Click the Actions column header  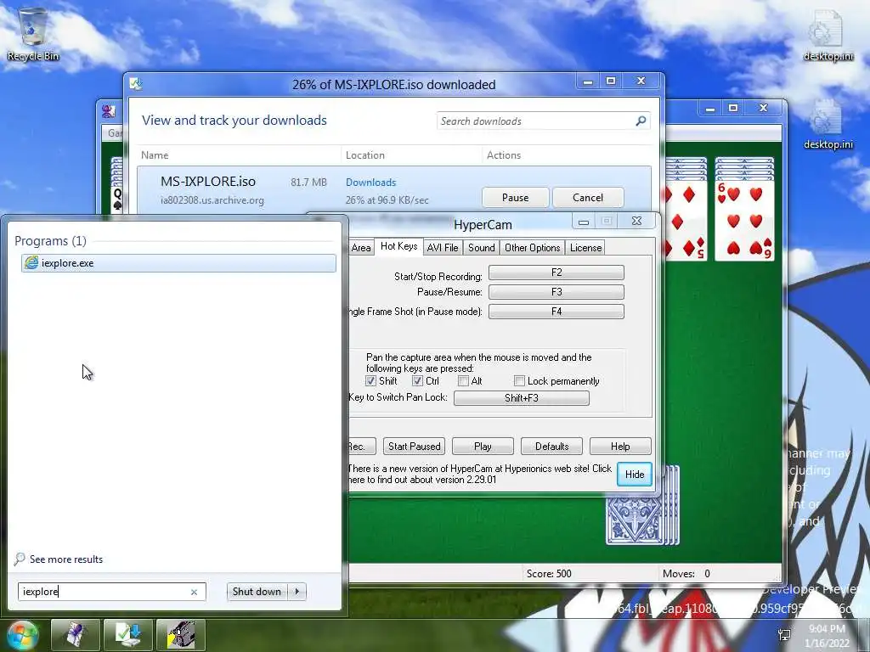[x=504, y=155]
